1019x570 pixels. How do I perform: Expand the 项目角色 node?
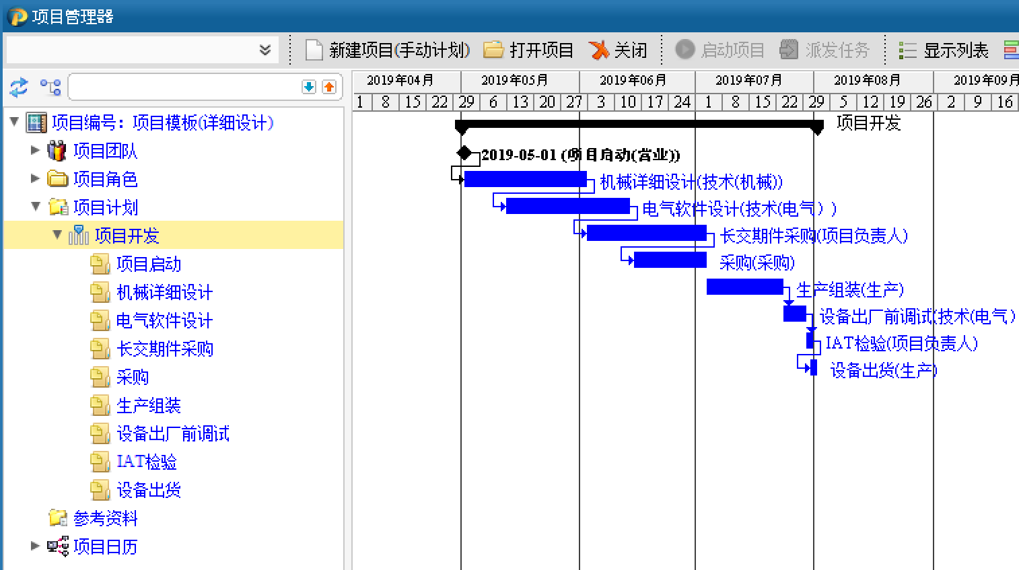(x=35, y=178)
